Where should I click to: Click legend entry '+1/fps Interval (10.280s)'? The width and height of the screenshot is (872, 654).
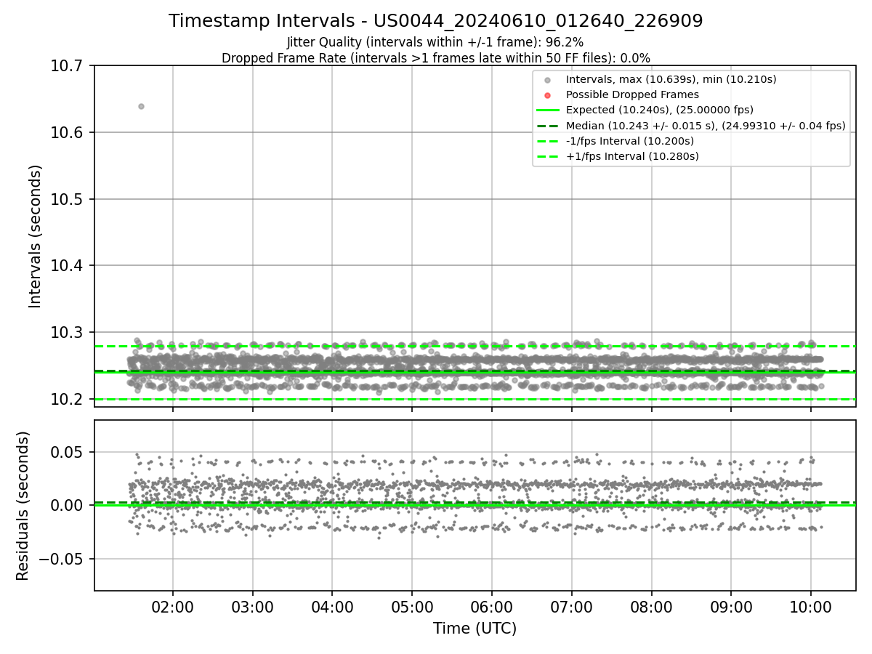631,156
